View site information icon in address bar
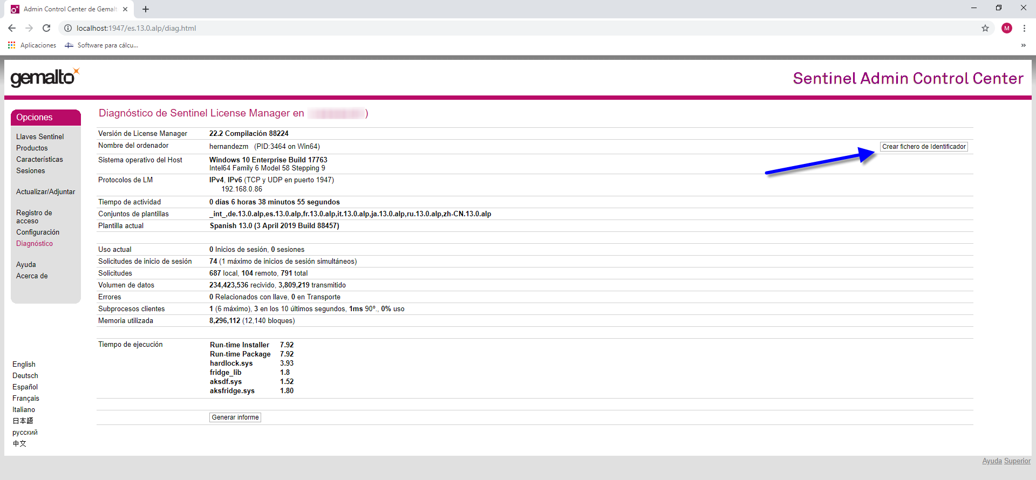This screenshot has height=480, width=1036. tap(68, 28)
